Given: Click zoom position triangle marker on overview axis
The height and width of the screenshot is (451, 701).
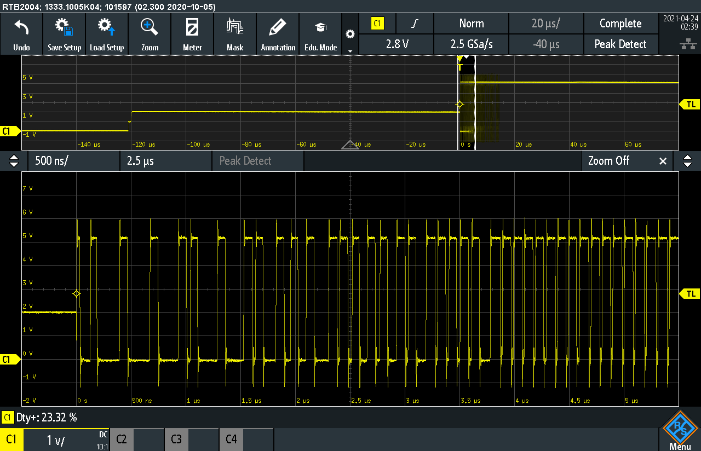Looking at the screenshot, I should [x=350, y=144].
